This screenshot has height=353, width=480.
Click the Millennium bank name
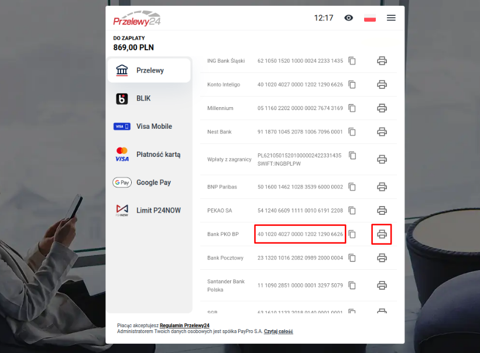[x=220, y=108]
